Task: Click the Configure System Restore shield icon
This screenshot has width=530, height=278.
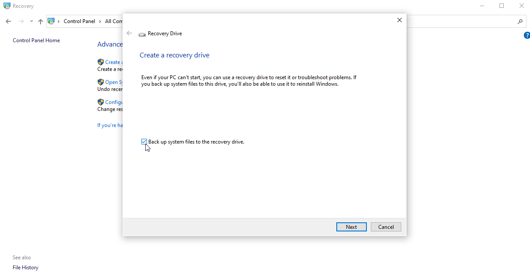Action: coord(101,102)
